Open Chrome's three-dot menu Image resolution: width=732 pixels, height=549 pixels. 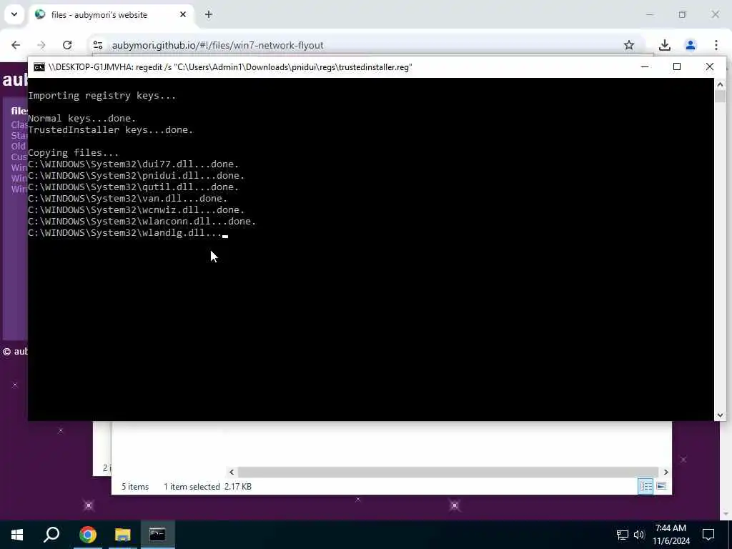(716, 45)
